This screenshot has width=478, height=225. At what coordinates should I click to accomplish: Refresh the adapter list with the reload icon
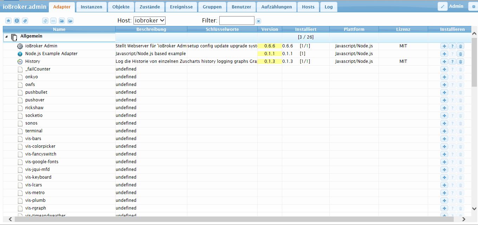(x=45, y=21)
